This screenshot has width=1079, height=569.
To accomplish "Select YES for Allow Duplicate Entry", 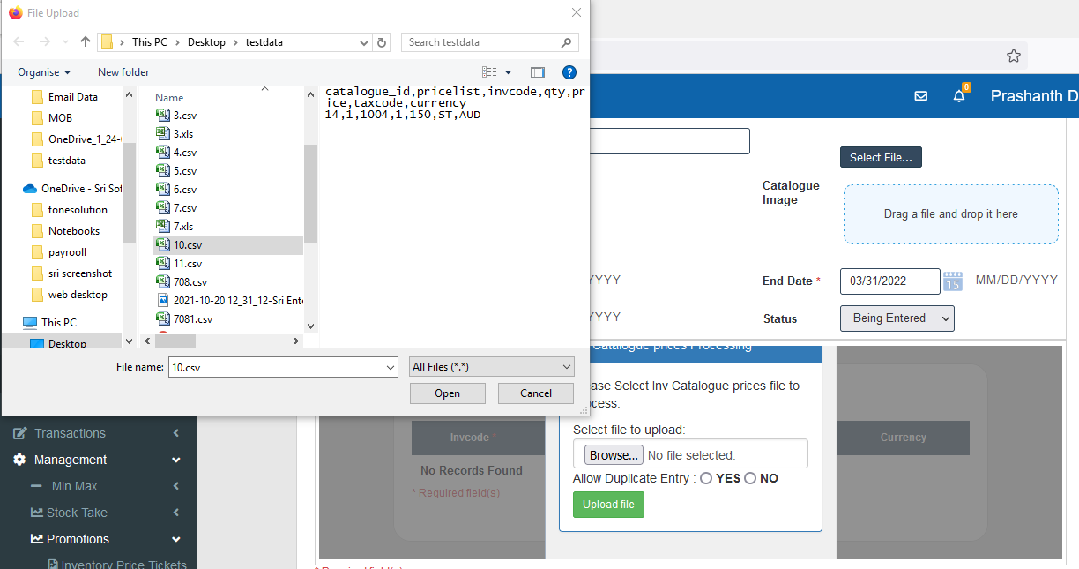I will tap(706, 478).
